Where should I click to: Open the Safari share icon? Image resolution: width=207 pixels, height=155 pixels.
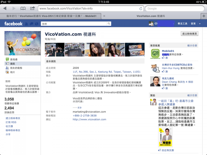tap(32, 8)
